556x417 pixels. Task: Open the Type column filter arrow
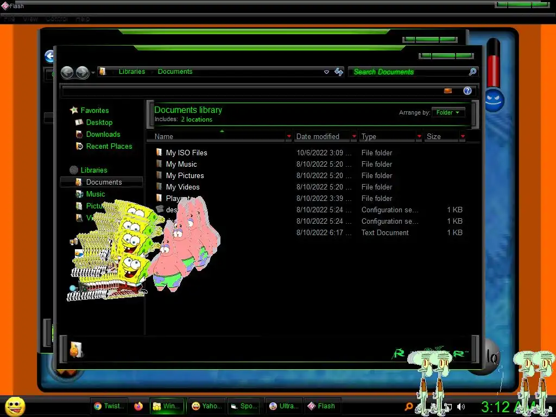tap(419, 136)
